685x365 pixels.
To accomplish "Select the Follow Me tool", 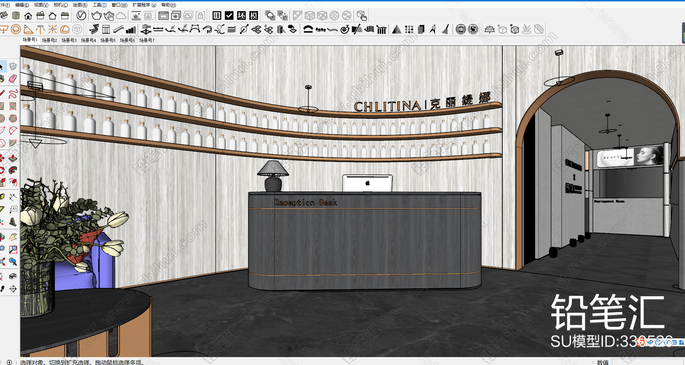I will point(13,170).
